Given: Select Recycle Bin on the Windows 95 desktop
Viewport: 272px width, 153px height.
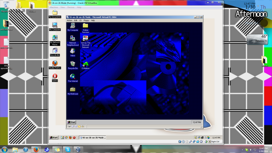Looking at the screenshot, I should click(x=73, y=65).
